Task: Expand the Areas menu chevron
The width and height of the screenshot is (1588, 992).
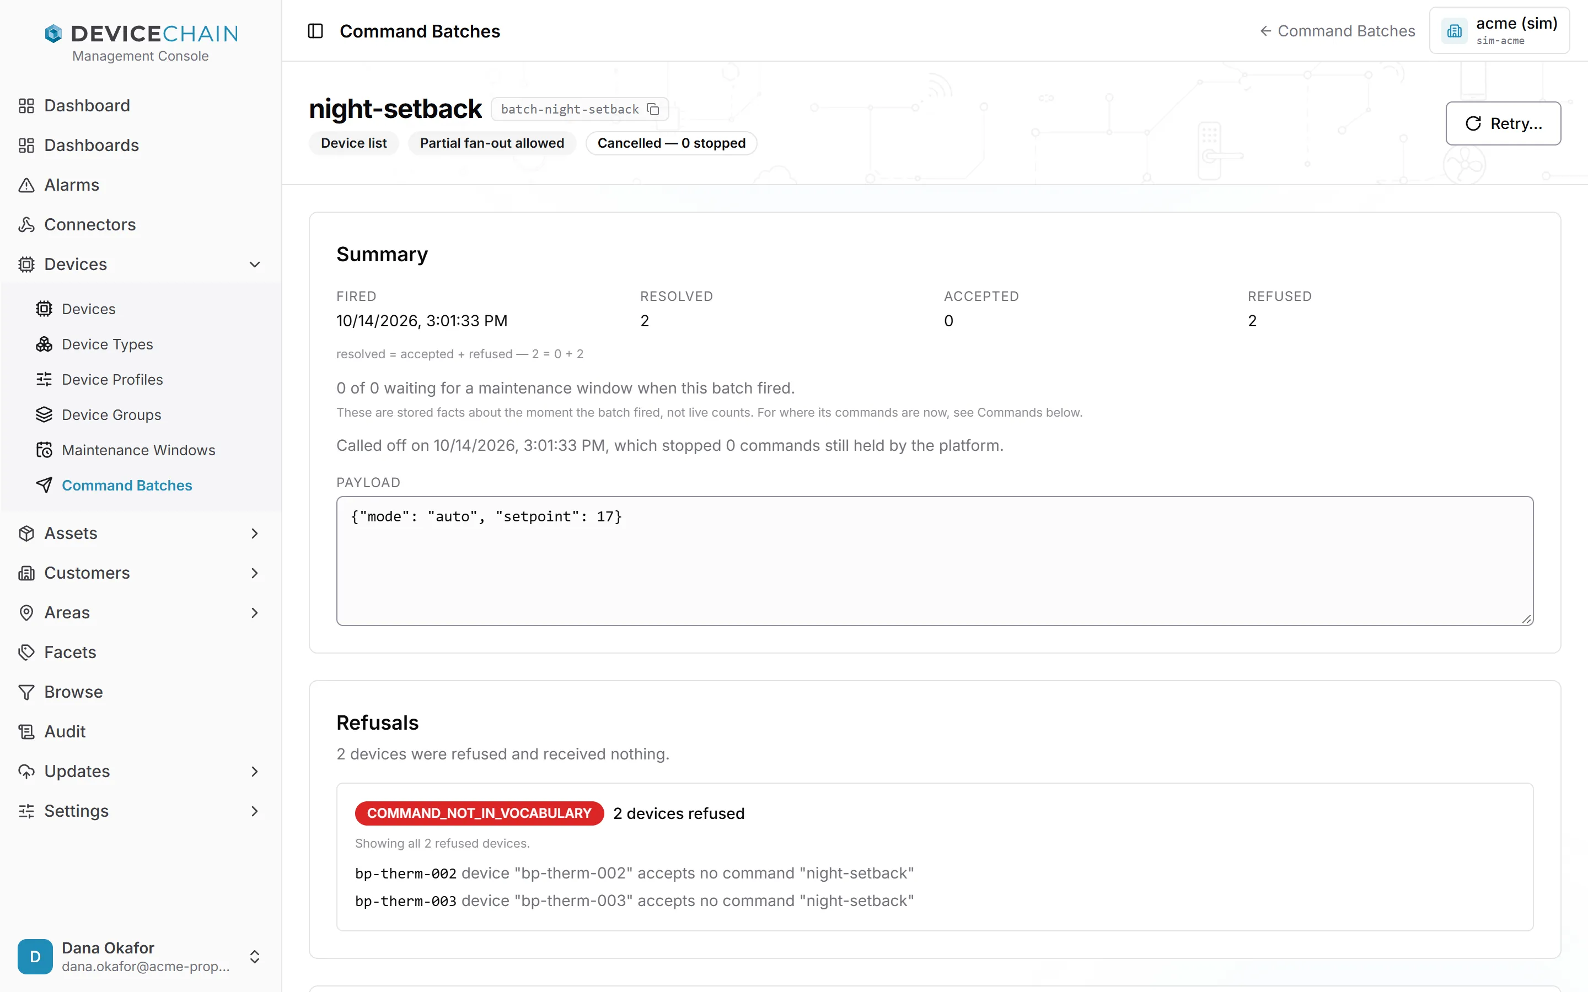Action: coord(255,613)
